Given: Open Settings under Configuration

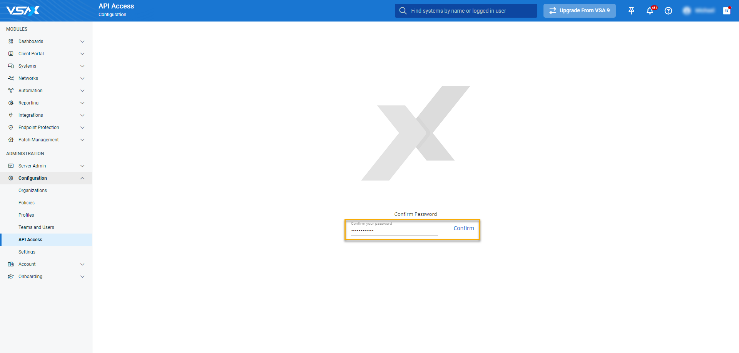Looking at the screenshot, I should pyautogui.click(x=27, y=252).
